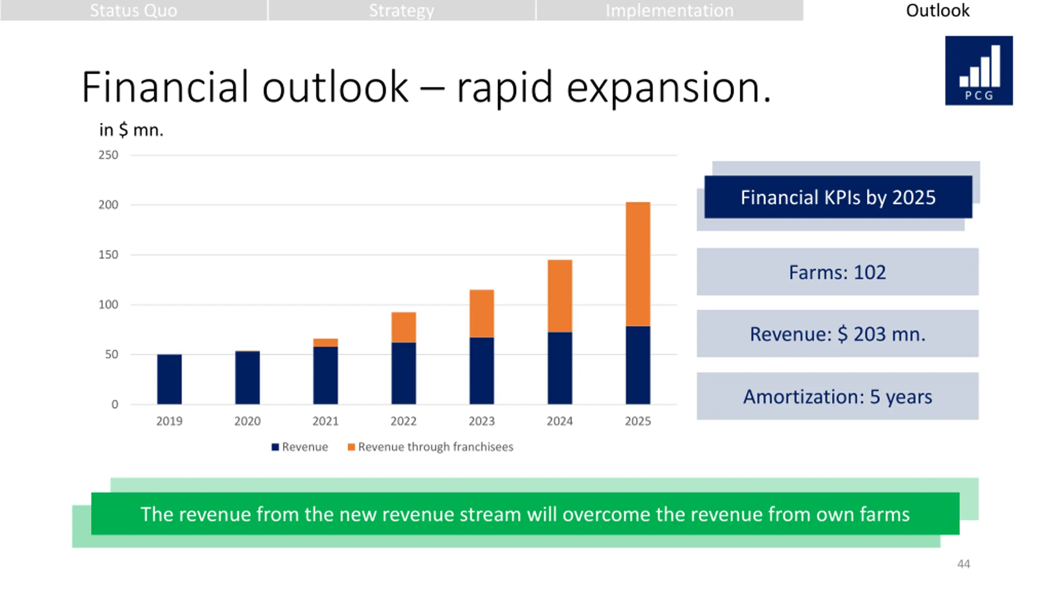Select 'Revenue through franchisees' legend label
This screenshot has width=1051, height=591.
click(436, 447)
